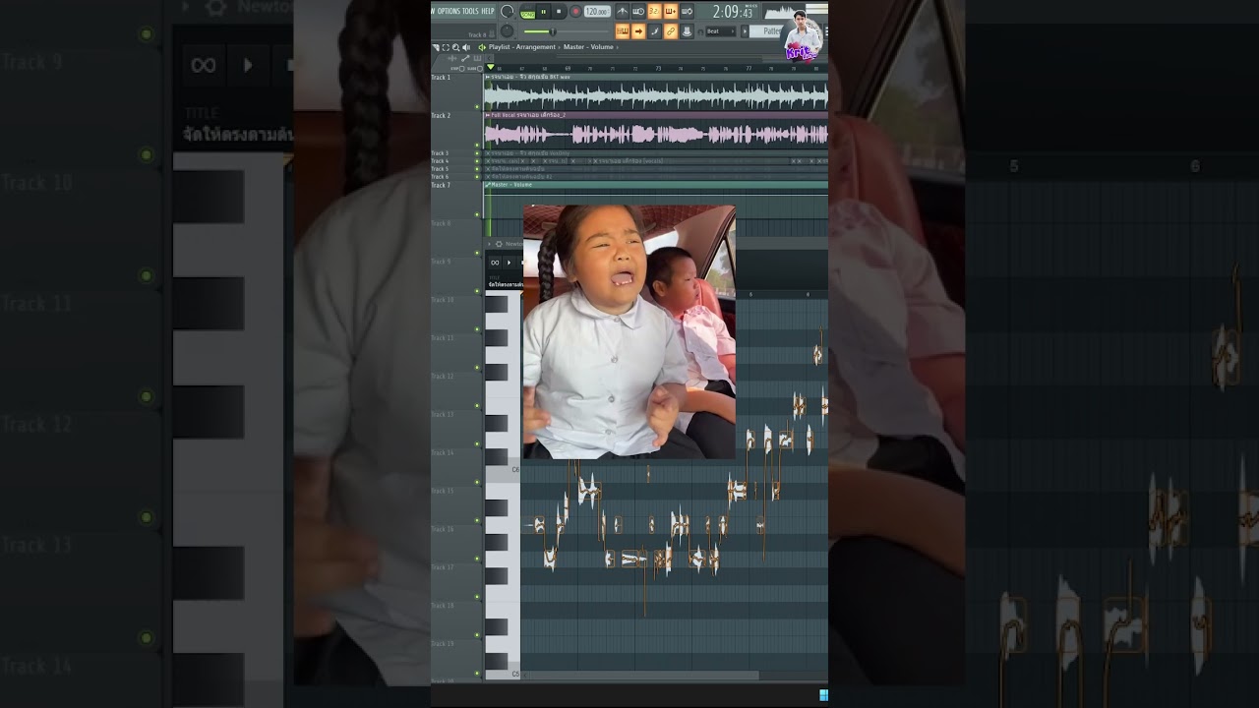
Task: Mute Track 1 with its green LED
Action: coord(477,107)
